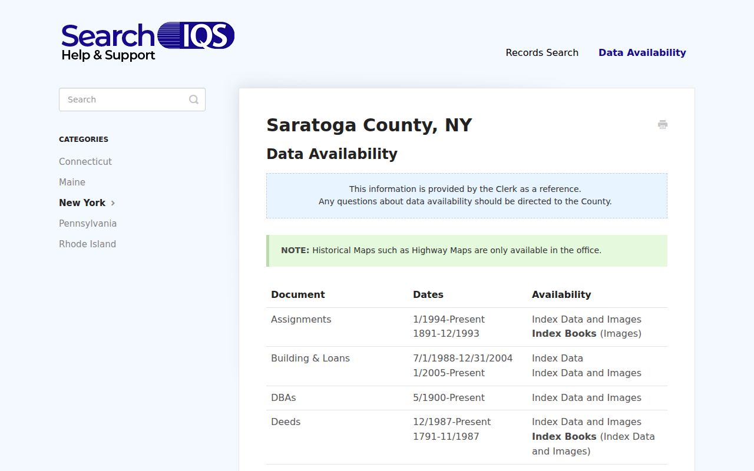Click the 1/1994-Present date text

click(x=449, y=319)
